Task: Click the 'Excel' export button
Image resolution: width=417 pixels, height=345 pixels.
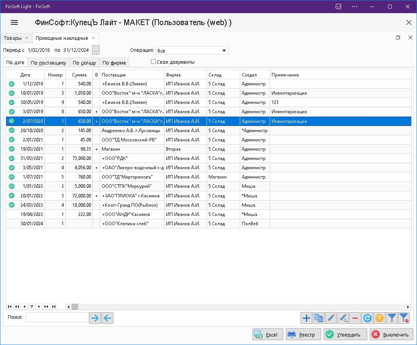Action: (x=268, y=335)
